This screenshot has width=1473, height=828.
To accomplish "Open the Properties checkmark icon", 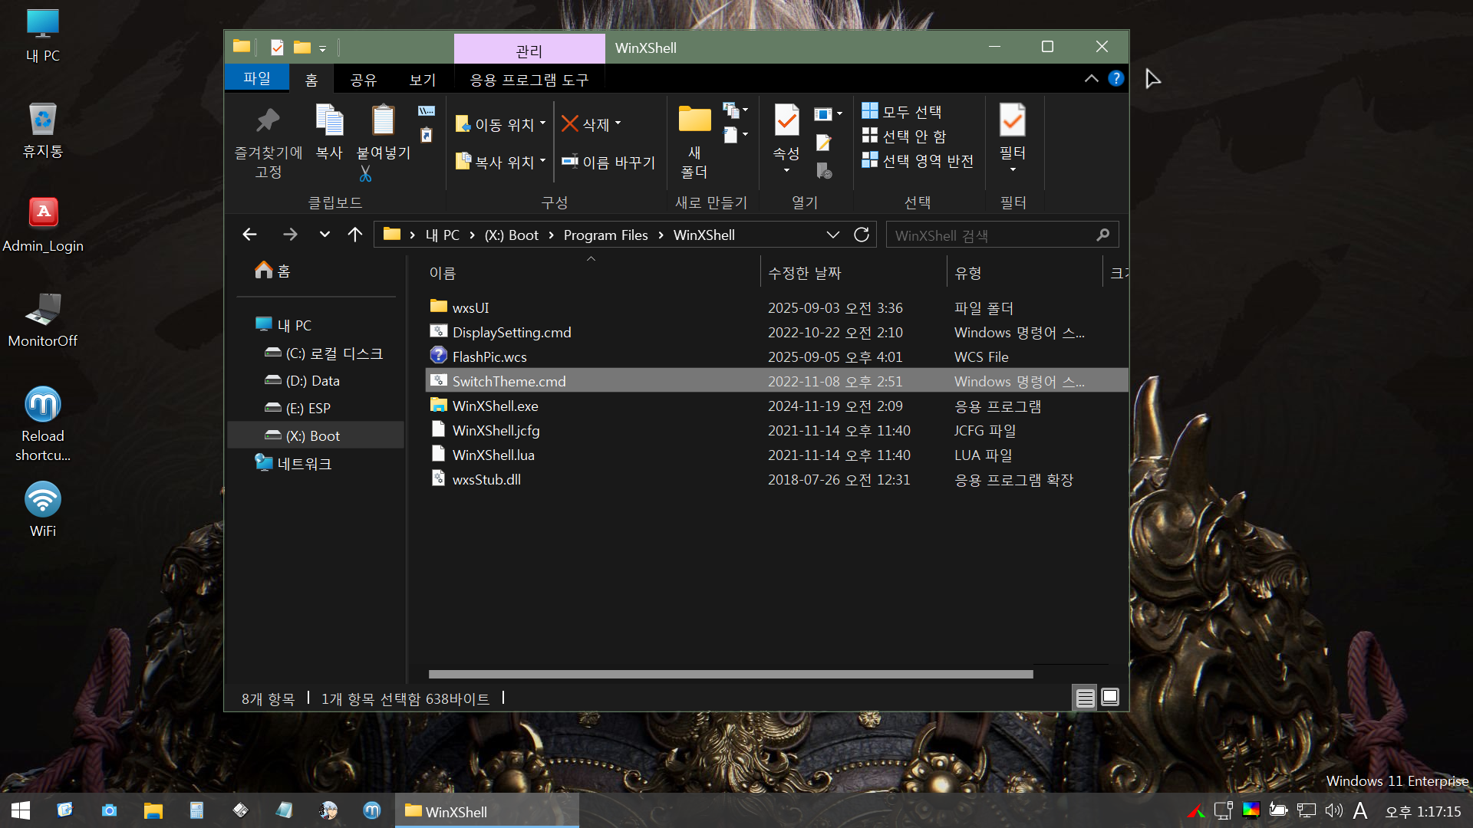I will 786,120.
